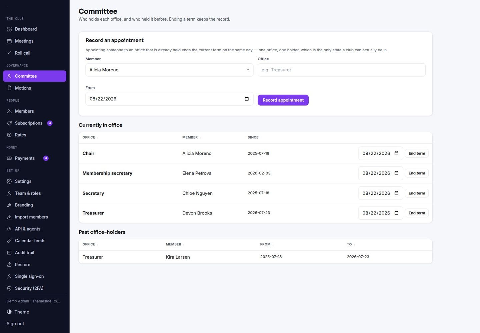Click the Calendar feeds link icon
Image resolution: width=480 pixels, height=333 pixels.
point(9,241)
